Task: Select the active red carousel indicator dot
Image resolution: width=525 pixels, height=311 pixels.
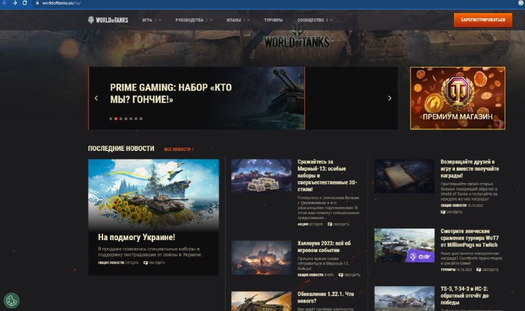Action: click(x=116, y=119)
